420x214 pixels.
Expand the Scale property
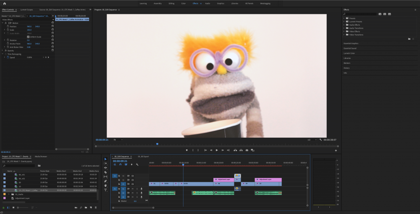coord(5,30)
